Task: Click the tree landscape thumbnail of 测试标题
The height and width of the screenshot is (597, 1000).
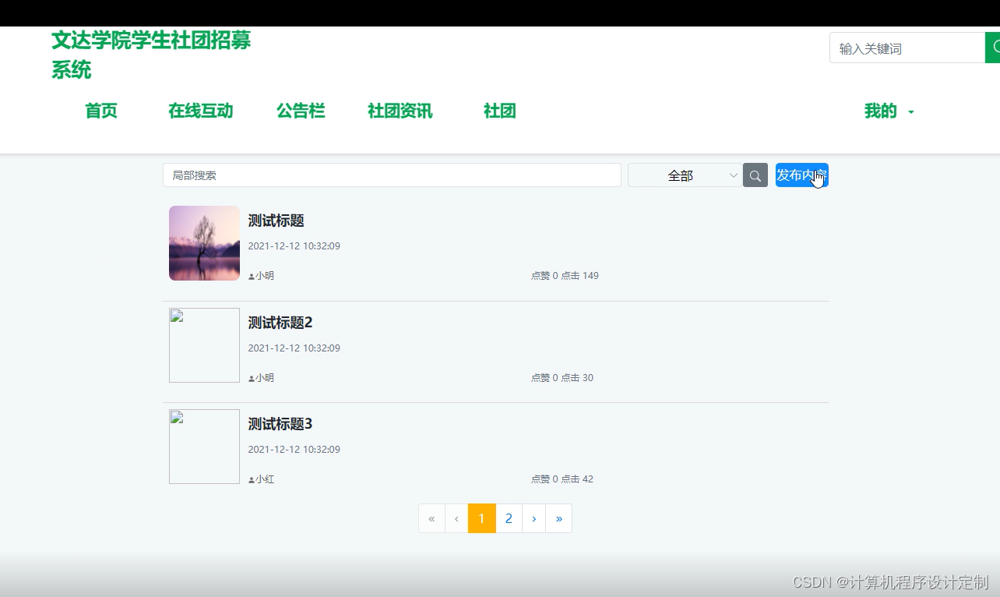Action: point(204,243)
